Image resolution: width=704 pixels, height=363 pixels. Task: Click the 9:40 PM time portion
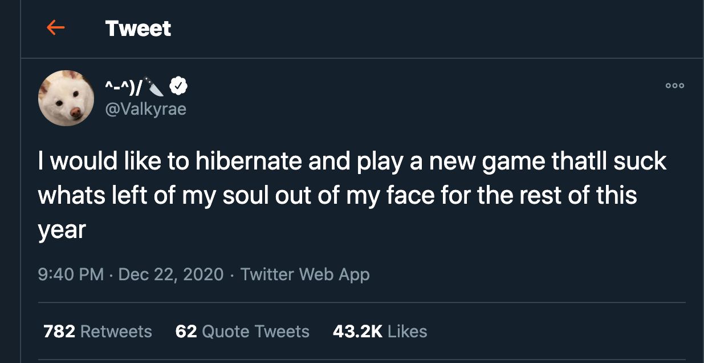tap(71, 275)
